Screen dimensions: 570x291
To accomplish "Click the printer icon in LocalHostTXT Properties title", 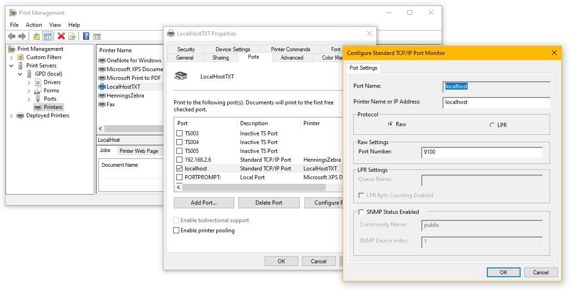I will pyautogui.click(x=171, y=33).
